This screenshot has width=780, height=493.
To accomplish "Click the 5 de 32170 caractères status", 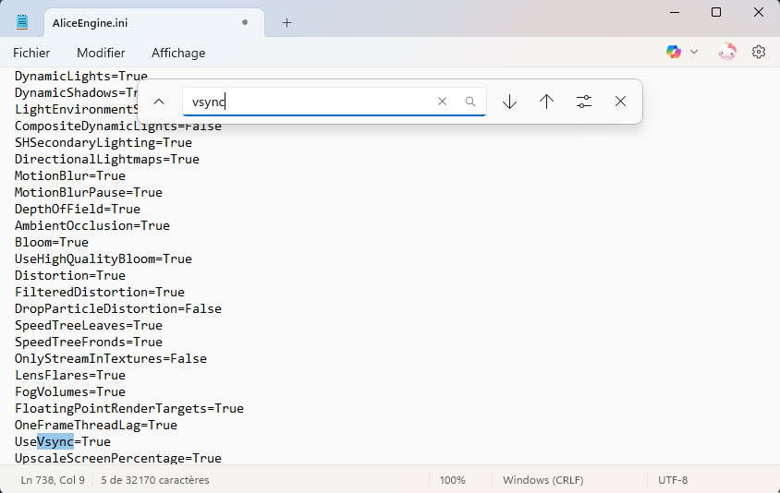I will coord(154,480).
